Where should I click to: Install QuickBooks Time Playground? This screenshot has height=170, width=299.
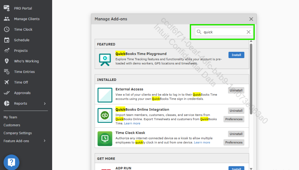[236, 55]
